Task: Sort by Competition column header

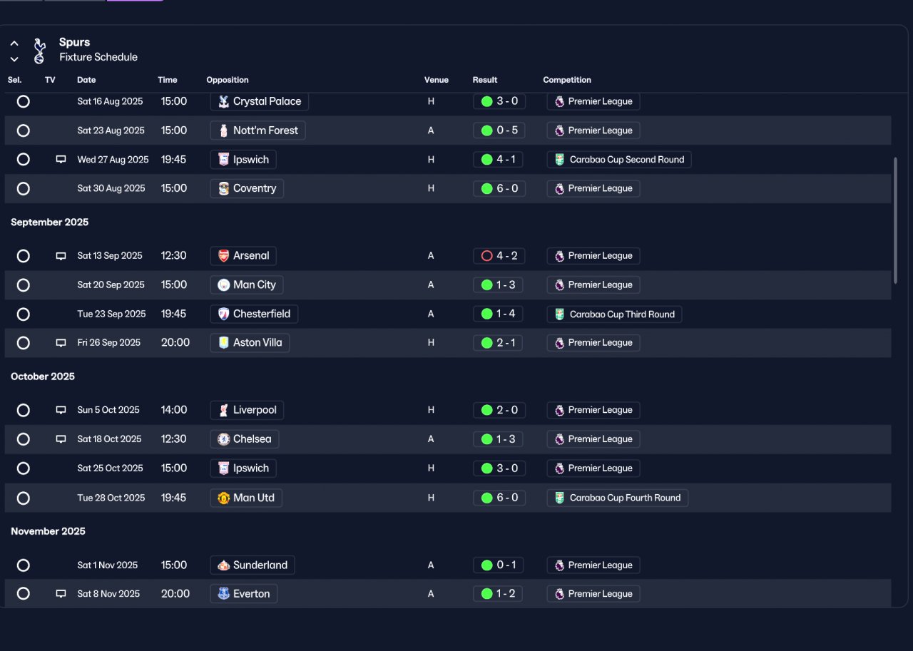Action: tap(567, 80)
